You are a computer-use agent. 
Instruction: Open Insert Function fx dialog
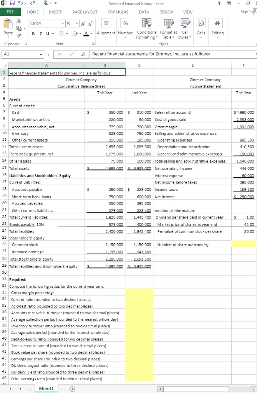(83, 54)
